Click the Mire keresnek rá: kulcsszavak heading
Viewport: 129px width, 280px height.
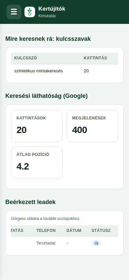tap(48, 39)
